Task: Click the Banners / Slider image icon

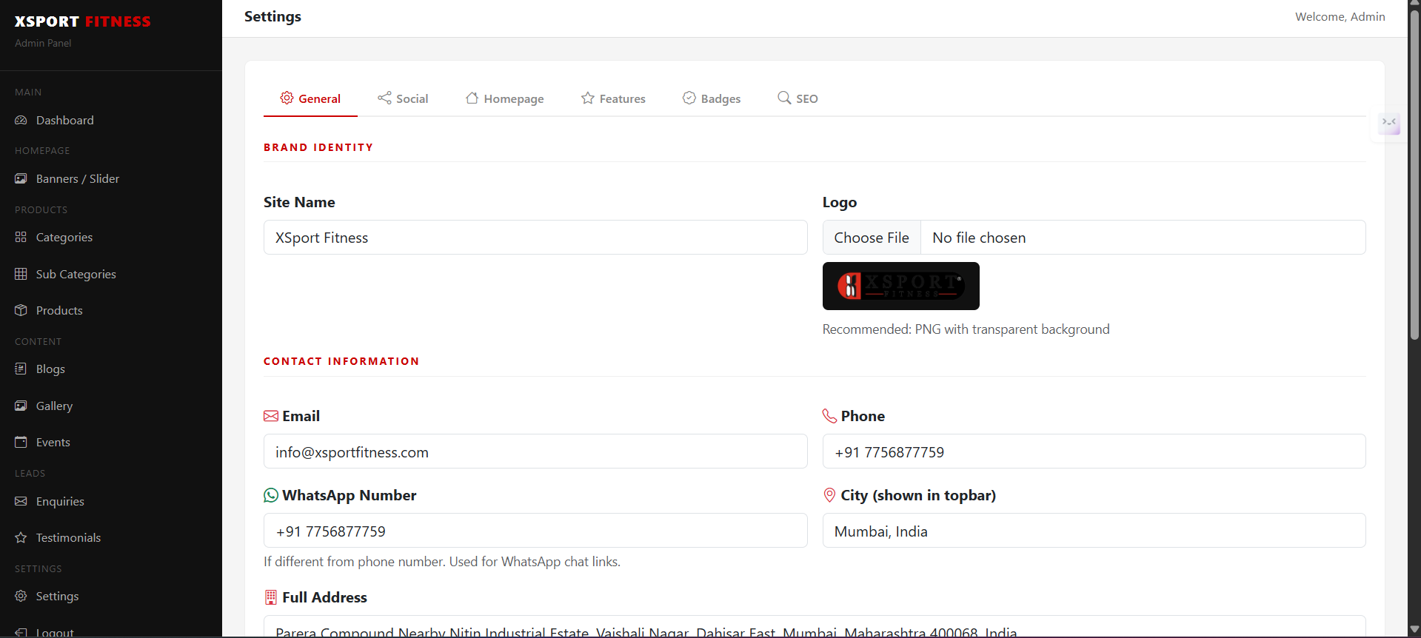Action: pos(21,178)
